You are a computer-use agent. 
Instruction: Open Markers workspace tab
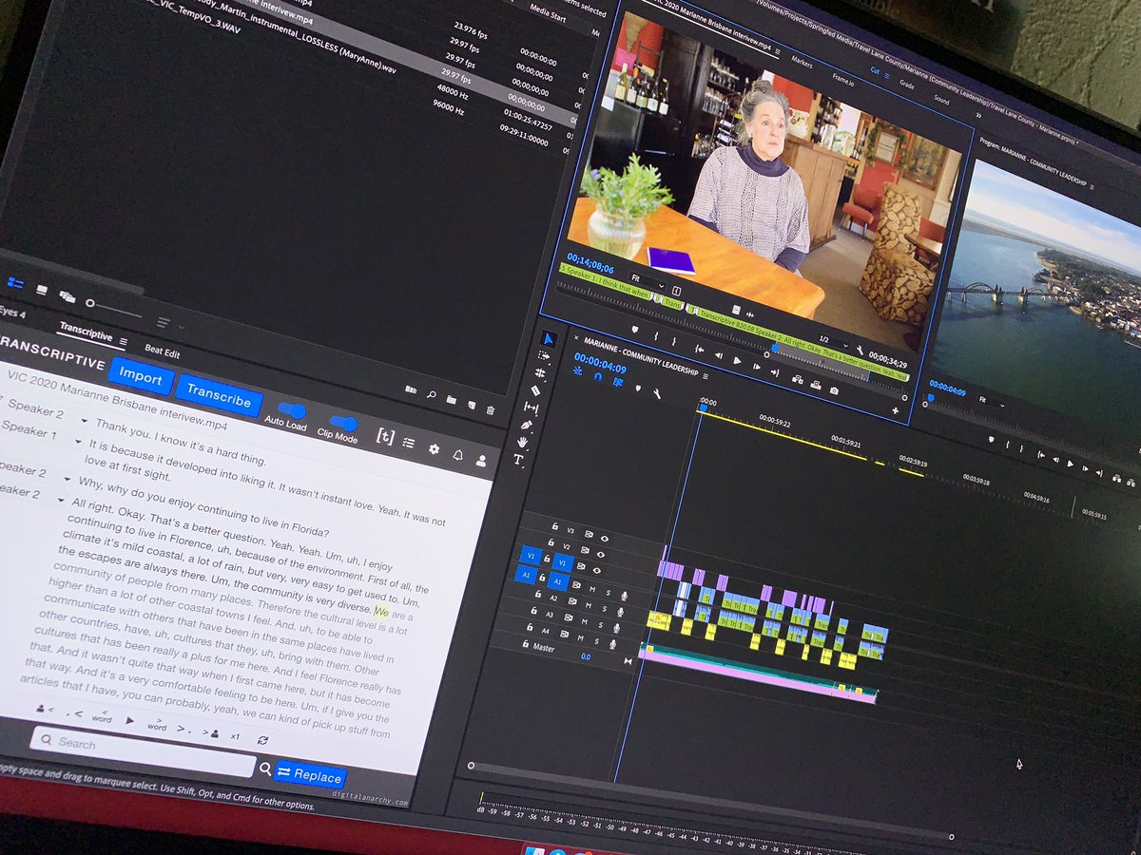click(801, 63)
